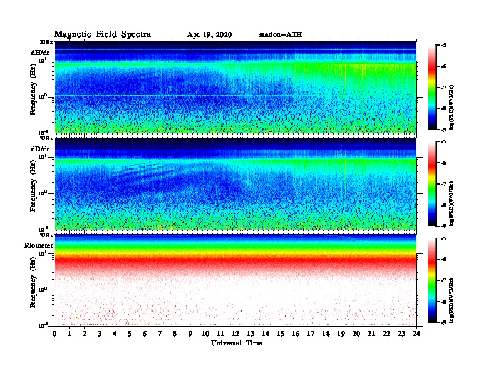Click the "dH/dt" panel label
The height and width of the screenshot is (383, 496).
click(40, 53)
